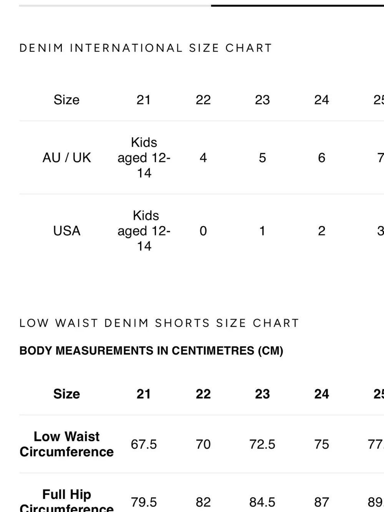The image size is (384, 512).
Task: Select USA size 2 cell
Action: [321, 231]
